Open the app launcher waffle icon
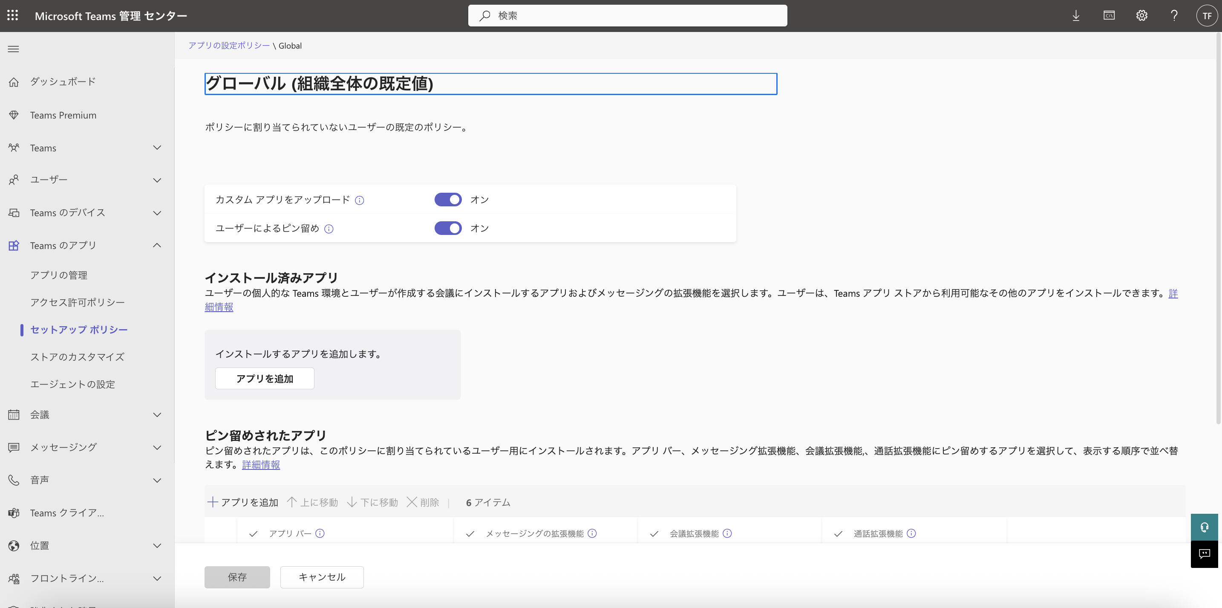The height and width of the screenshot is (608, 1222). tap(13, 16)
